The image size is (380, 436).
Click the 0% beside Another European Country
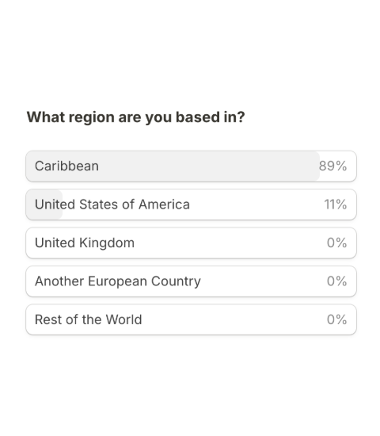pos(336,281)
